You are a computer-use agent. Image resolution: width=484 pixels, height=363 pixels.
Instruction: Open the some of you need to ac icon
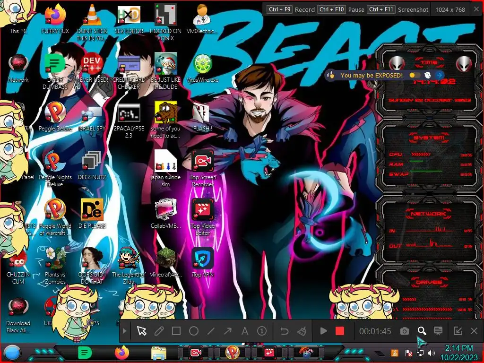166,112
